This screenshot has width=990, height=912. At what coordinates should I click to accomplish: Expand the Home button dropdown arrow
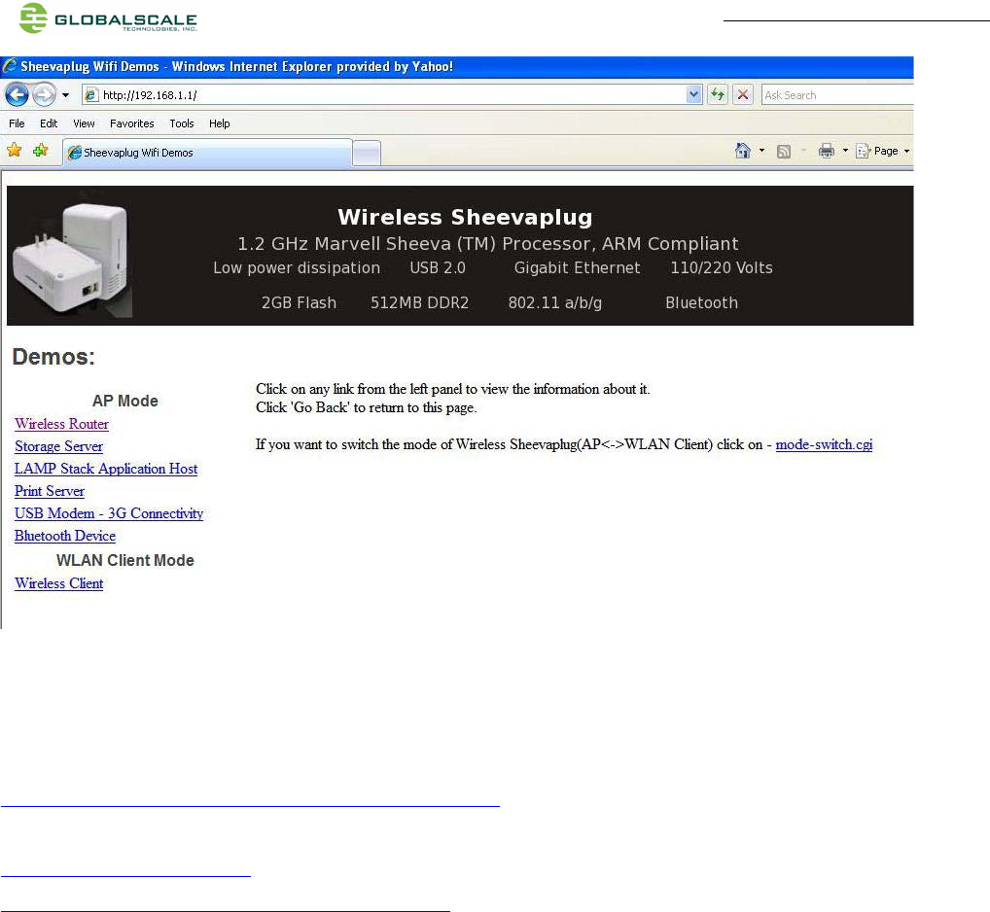[x=762, y=151]
